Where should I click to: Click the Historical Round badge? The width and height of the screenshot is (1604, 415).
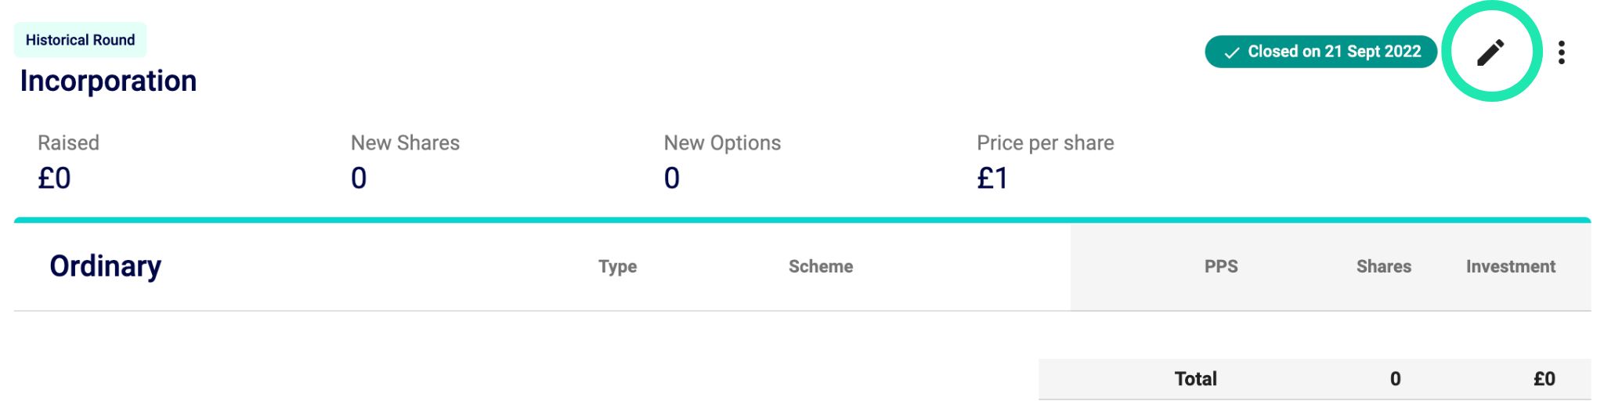(80, 40)
